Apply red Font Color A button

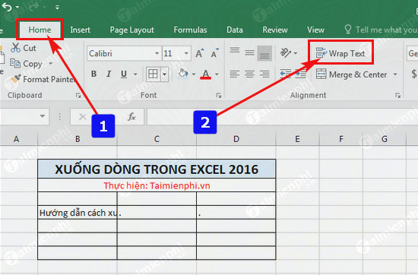(x=206, y=74)
